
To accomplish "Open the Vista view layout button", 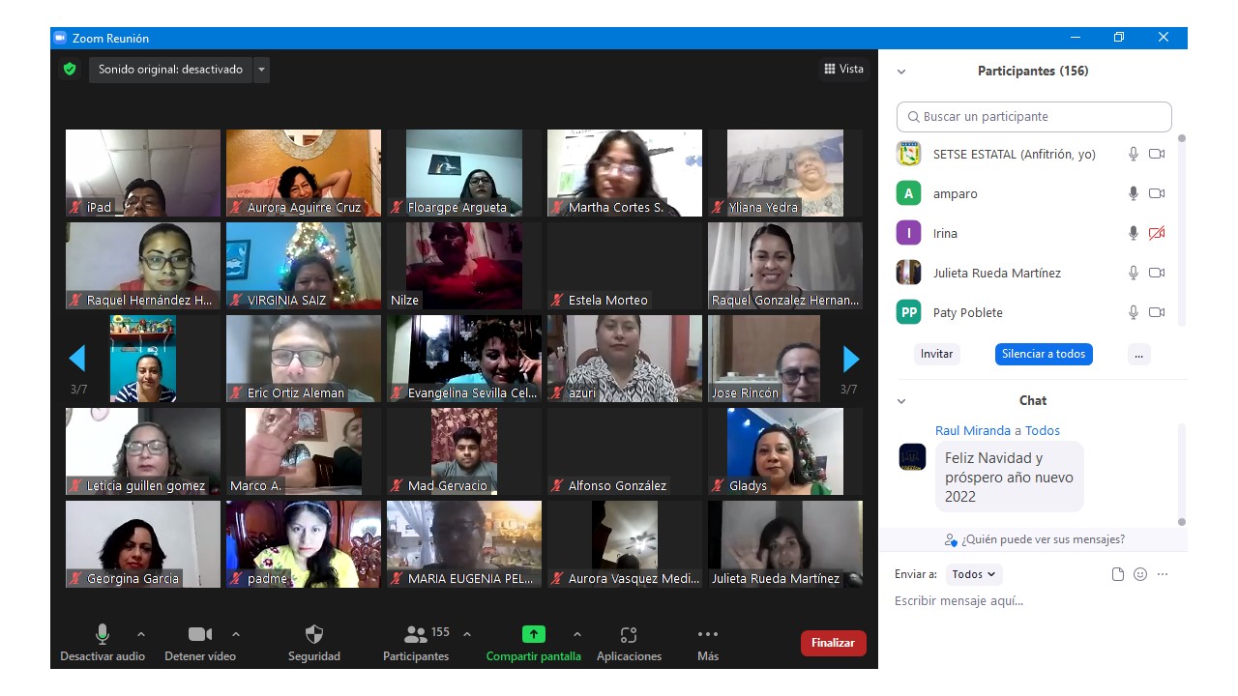I will 843,69.
